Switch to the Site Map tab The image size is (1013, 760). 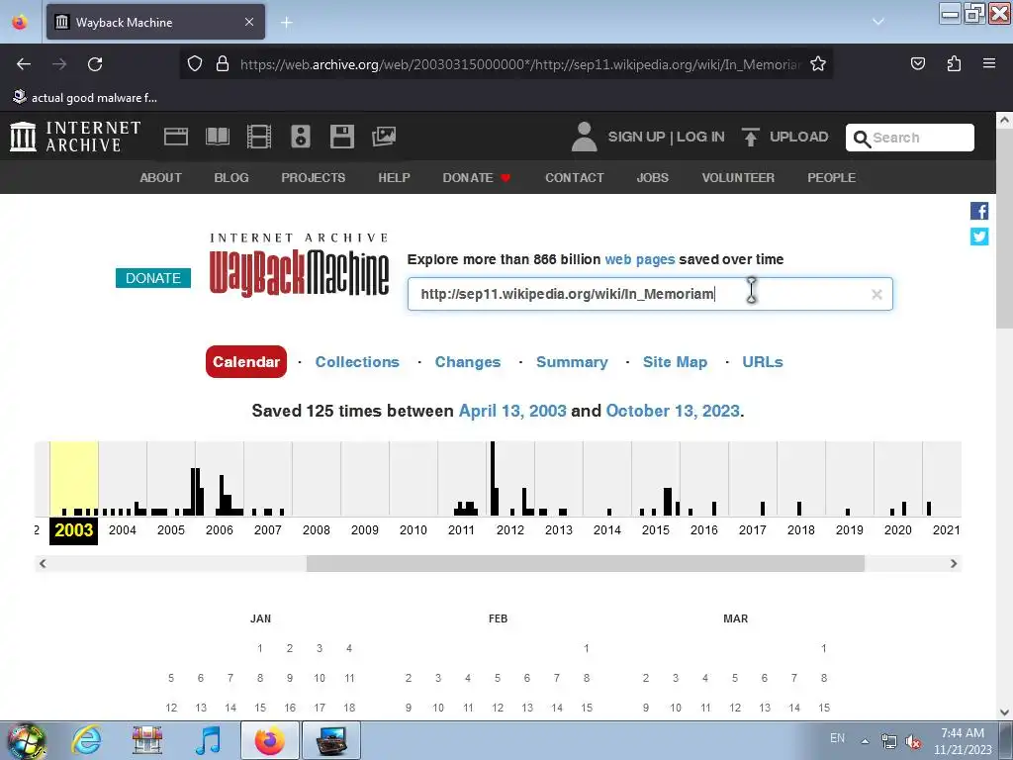pos(675,362)
